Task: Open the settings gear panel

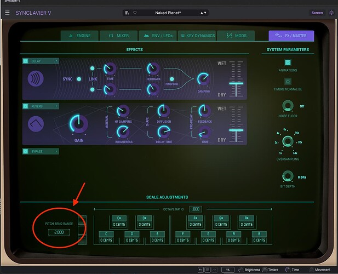Action: click(x=331, y=13)
